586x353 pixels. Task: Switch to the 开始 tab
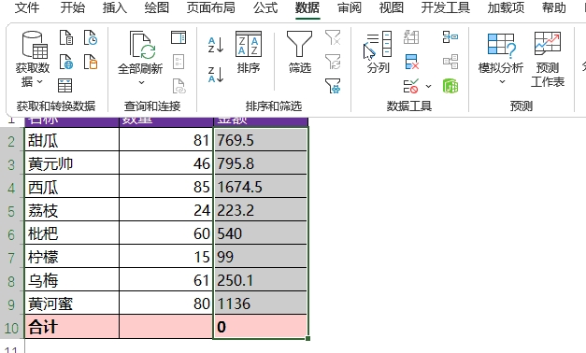point(73,7)
